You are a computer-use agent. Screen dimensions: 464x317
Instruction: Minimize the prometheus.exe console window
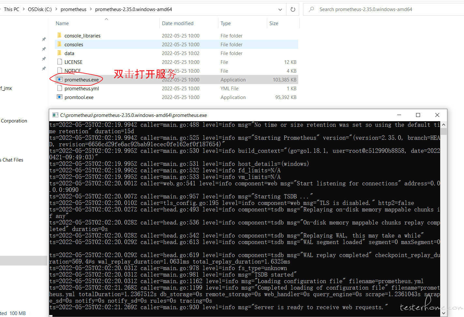(399, 115)
